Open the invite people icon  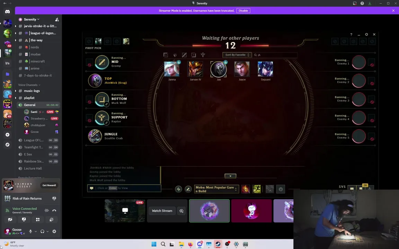tap(57, 20)
